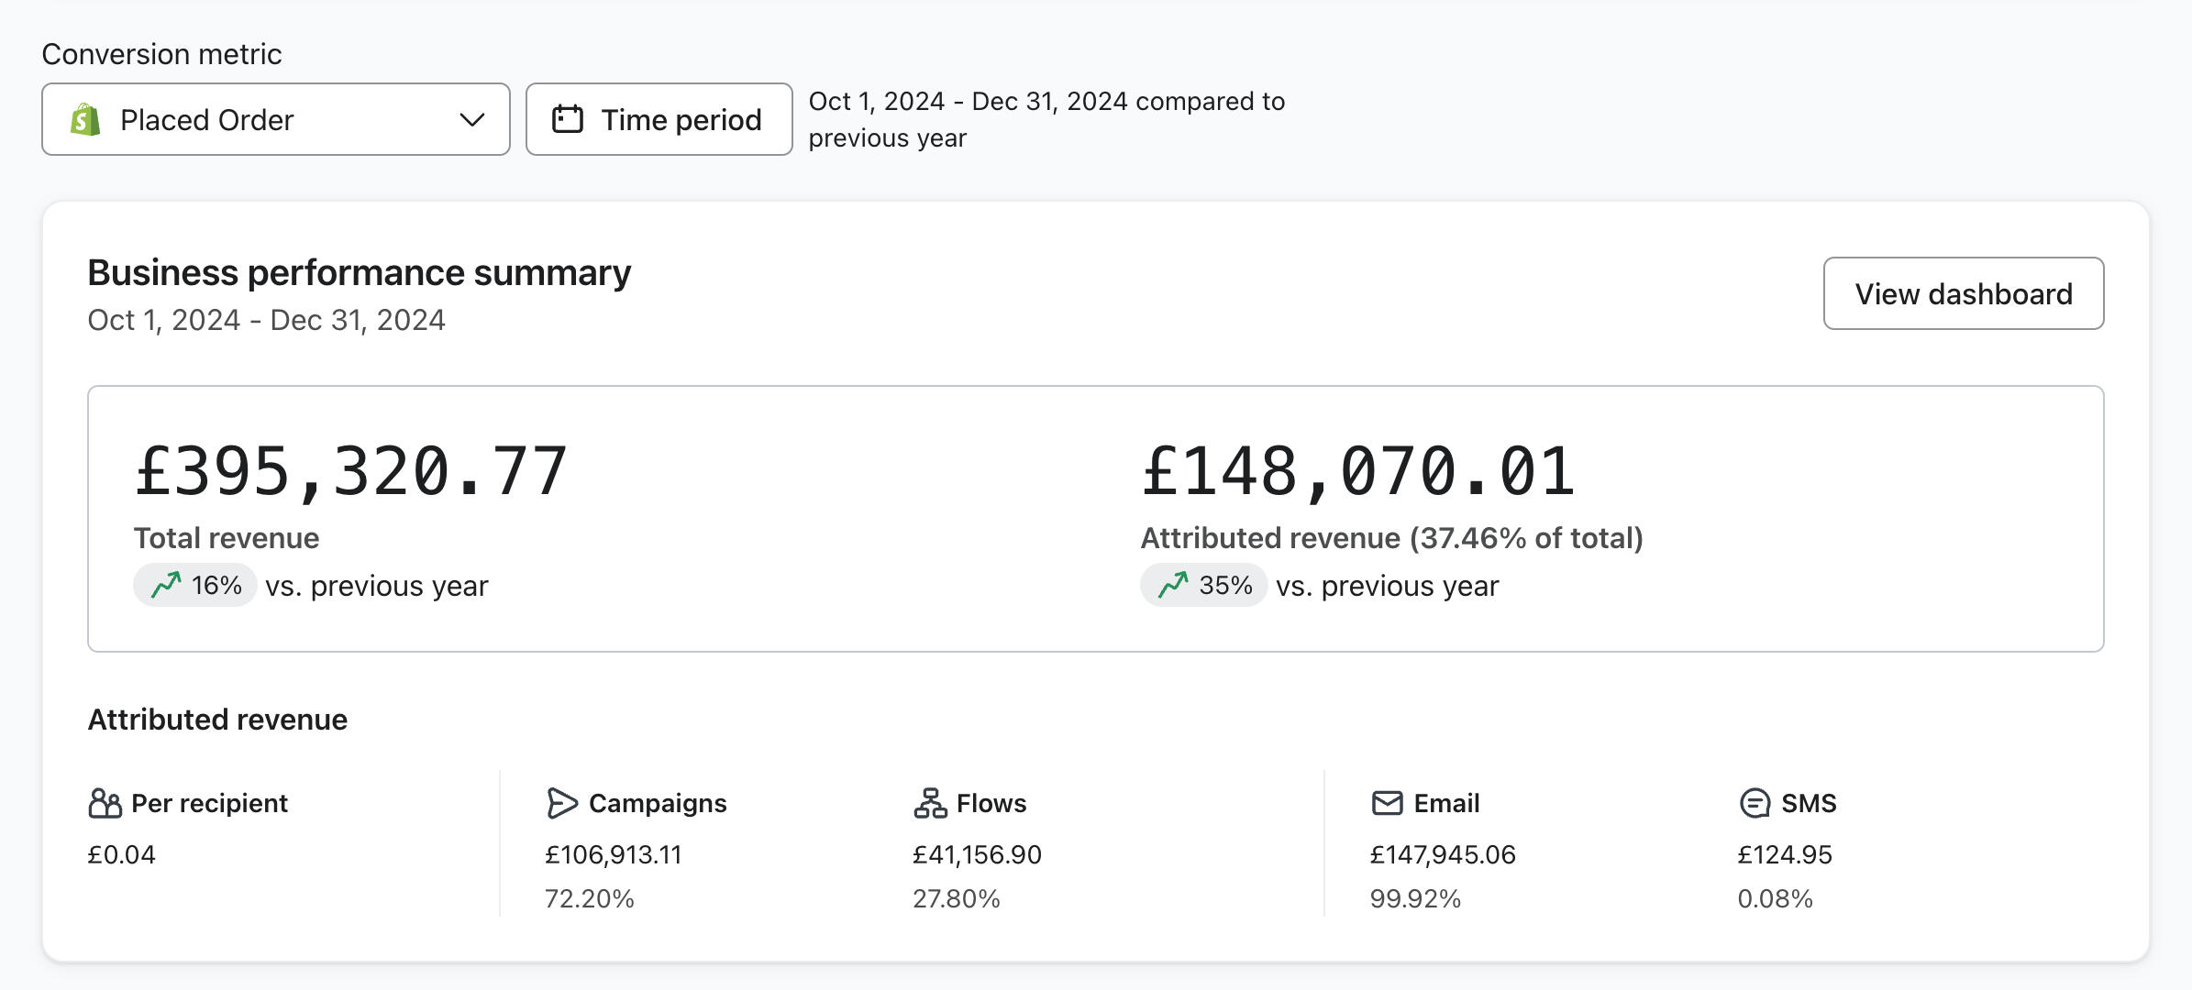Click the Per recipient people icon
This screenshot has height=990, width=2192.
[105, 803]
